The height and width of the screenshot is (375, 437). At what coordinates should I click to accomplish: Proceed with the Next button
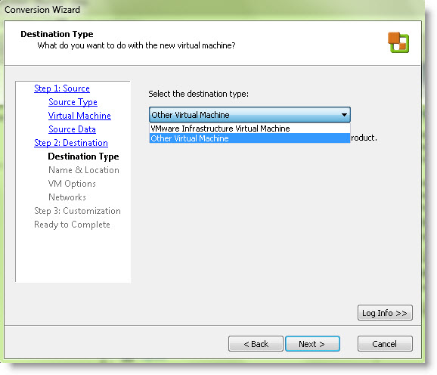pyautogui.click(x=312, y=344)
